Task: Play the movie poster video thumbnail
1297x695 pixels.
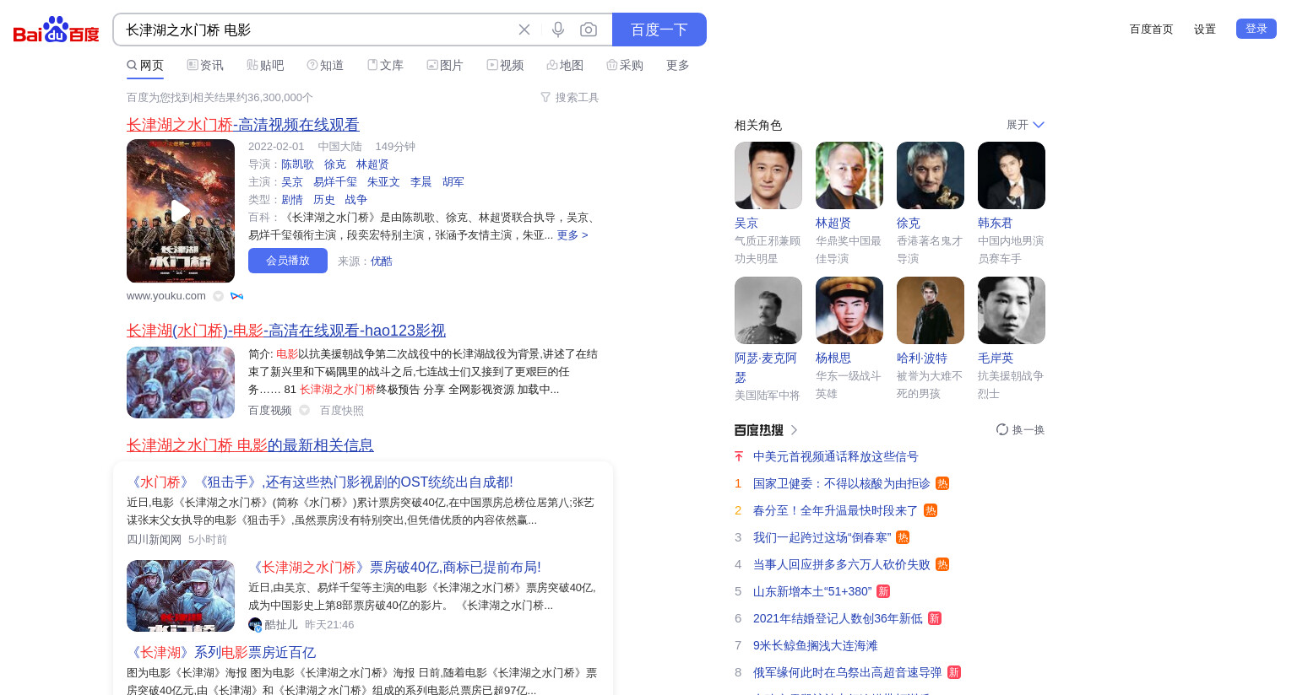Action: [x=181, y=211]
